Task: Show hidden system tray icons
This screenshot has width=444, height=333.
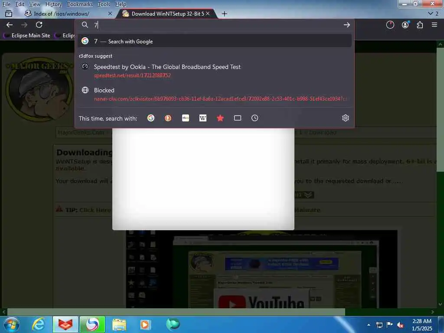Action: (369, 325)
